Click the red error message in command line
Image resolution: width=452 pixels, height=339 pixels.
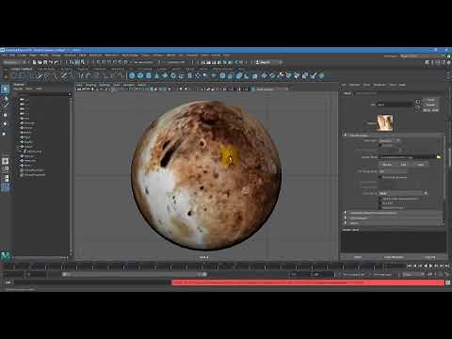[x=308, y=282]
